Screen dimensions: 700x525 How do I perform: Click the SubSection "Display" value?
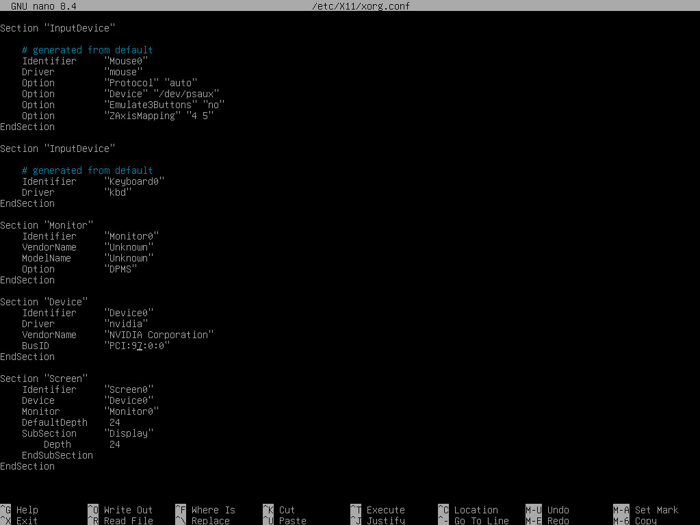click(129, 433)
